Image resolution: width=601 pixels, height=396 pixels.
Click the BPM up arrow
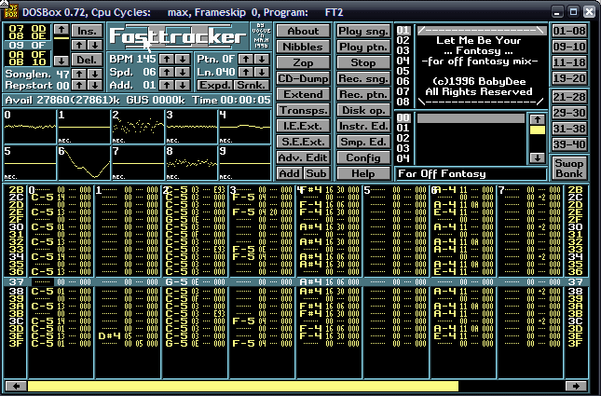167,59
